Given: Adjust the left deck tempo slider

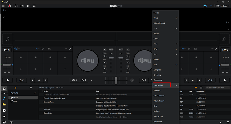Looking at the screenshot, I should (x=7, y=65).
